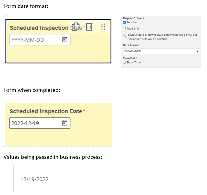Tick previous data read-only checkbox
Image resolution: width=207 pixels, height=195 pixels.
click(x=124, y=37)
